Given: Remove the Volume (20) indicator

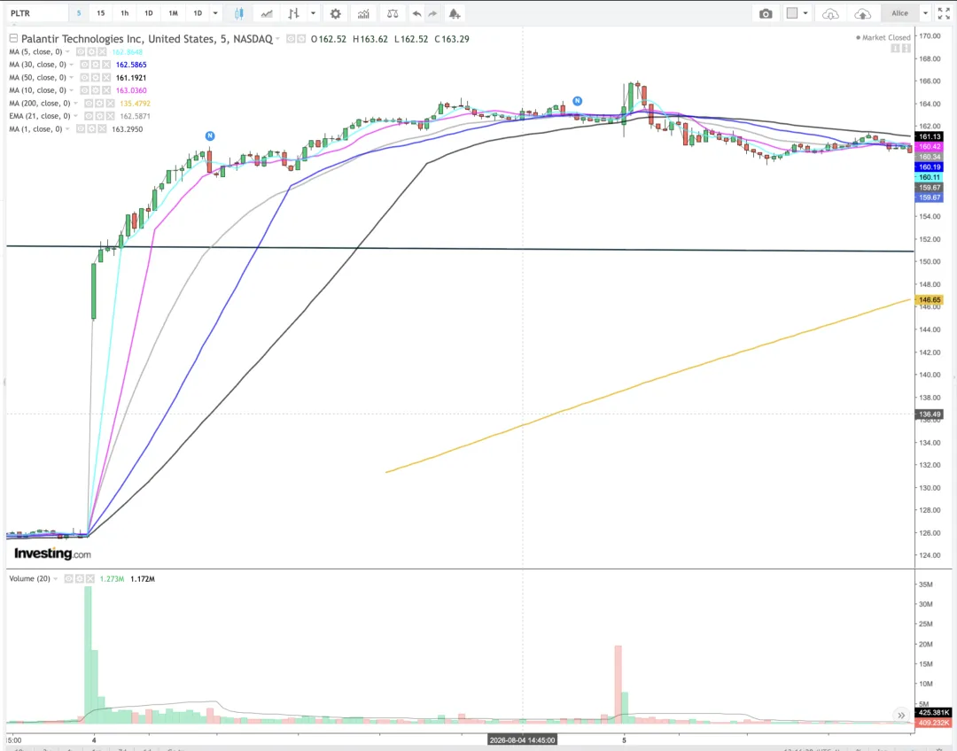Looking at the screenshot, I should 90,578.
